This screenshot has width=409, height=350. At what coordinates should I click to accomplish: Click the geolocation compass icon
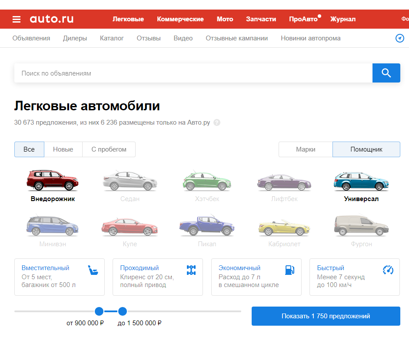pyautogui.click(x=399, y=38)
